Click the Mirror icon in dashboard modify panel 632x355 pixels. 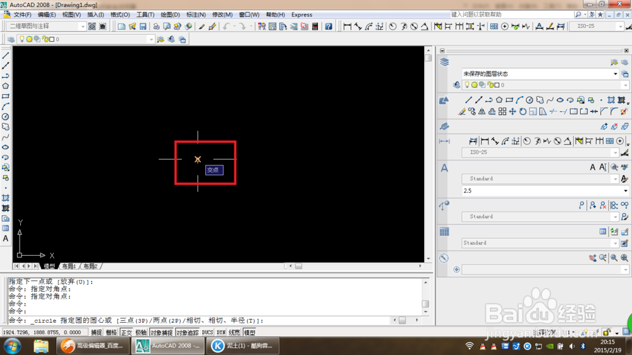(482, 112)
